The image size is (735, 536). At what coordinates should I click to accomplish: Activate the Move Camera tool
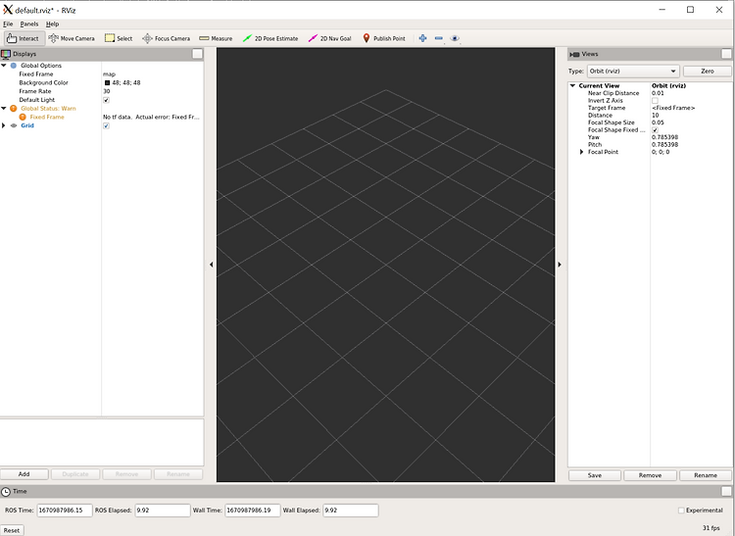click(72, 38)
